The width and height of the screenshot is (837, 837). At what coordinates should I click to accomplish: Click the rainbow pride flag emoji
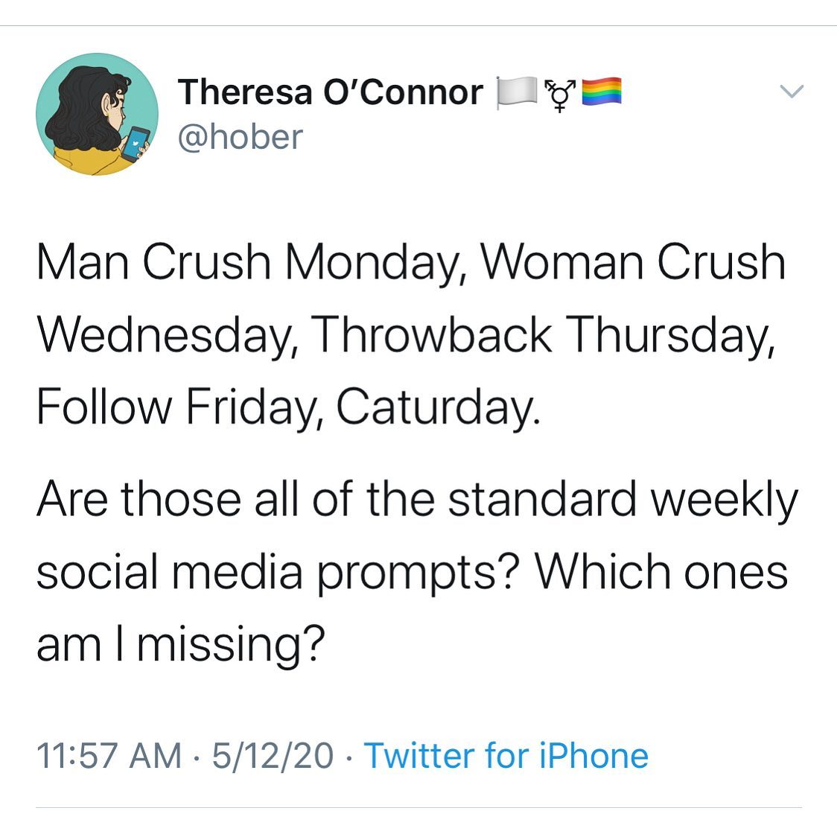tap(601, 92)
